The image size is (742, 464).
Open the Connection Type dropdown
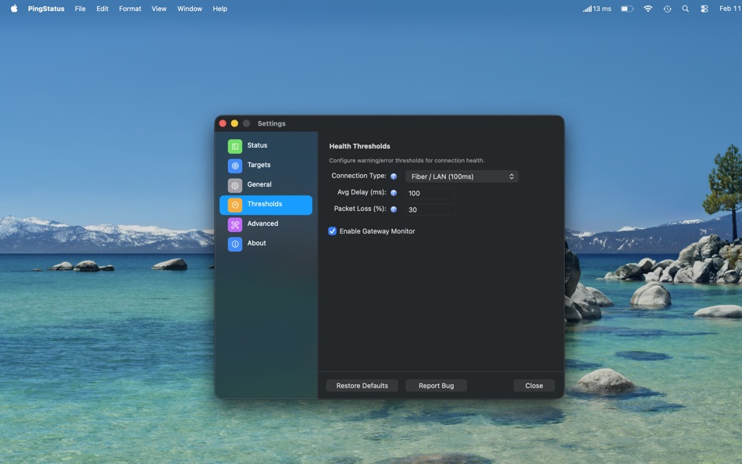click(x=462, y=176)
